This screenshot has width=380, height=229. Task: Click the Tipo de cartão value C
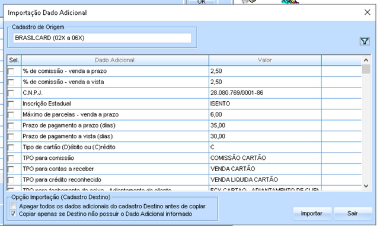tap(212, 147)
